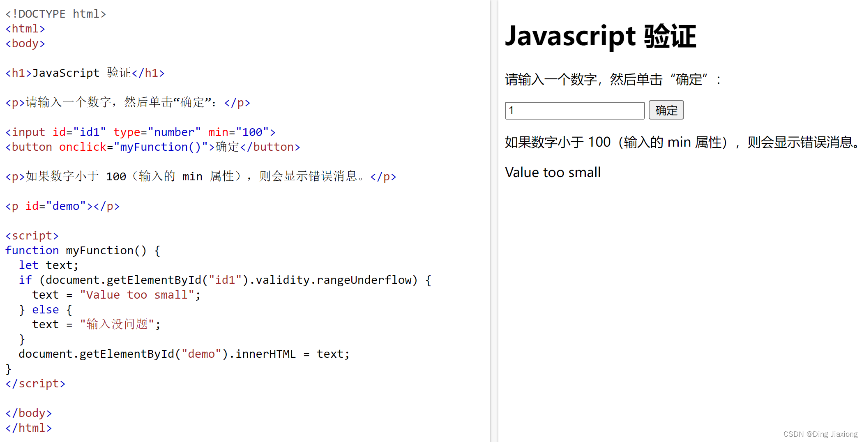This screenshot has height=442, width=864.
Task: Click the opening <script> tag line
Action: point(32,236)
